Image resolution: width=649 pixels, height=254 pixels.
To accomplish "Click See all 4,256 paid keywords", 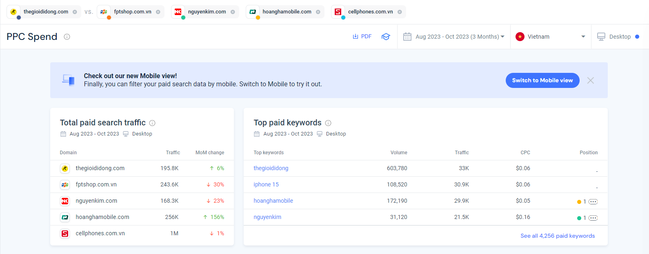I will point(558,236).
